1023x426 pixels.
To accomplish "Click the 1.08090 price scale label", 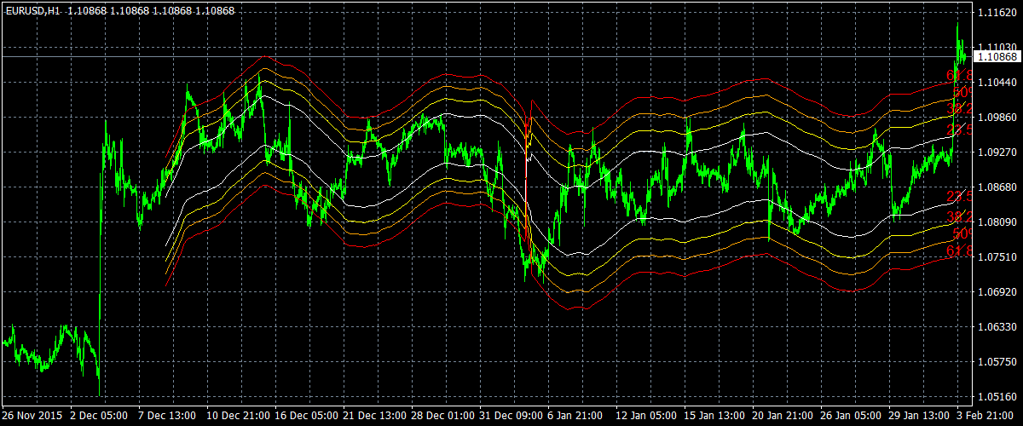I will pos(997,222).
